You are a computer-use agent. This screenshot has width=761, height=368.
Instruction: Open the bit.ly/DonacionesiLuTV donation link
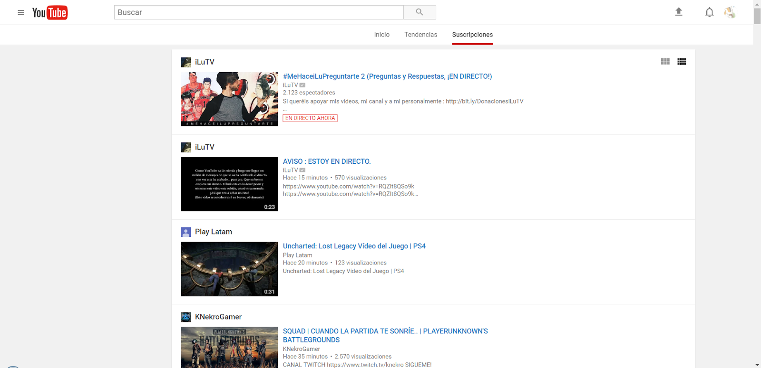tap(484, 101)
